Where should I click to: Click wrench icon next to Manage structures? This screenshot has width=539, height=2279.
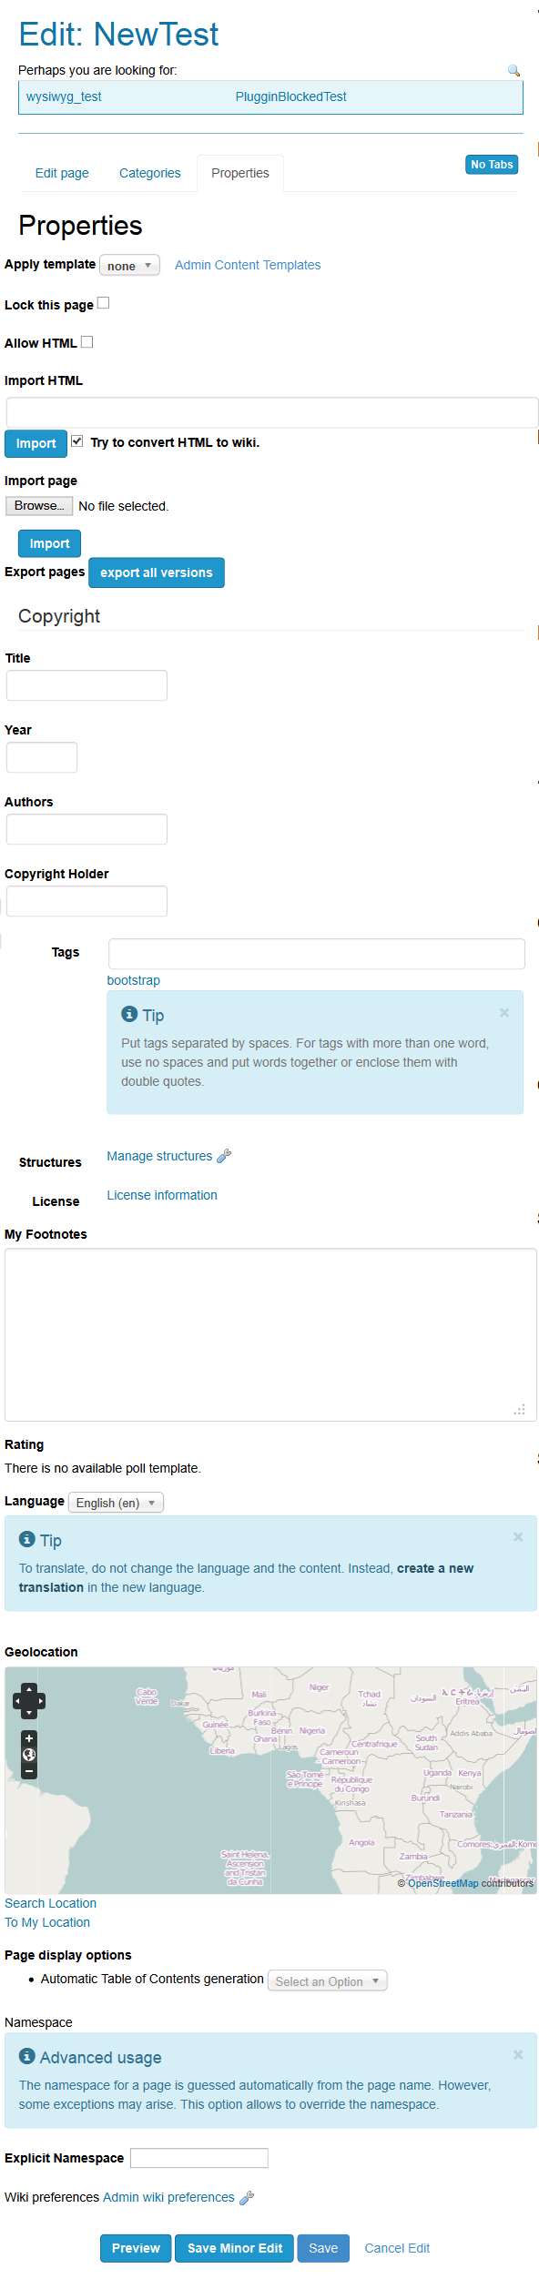click(x=224, y=1156)
